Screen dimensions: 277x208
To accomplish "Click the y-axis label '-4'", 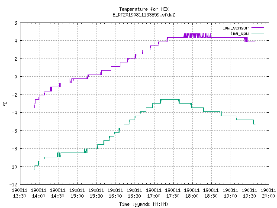I will [14, 113].
